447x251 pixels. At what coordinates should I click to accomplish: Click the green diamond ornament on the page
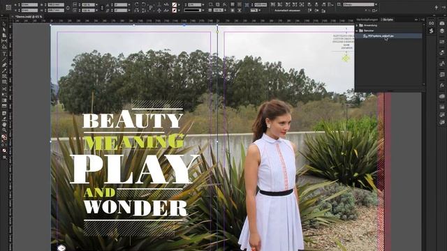click(346, 59)
